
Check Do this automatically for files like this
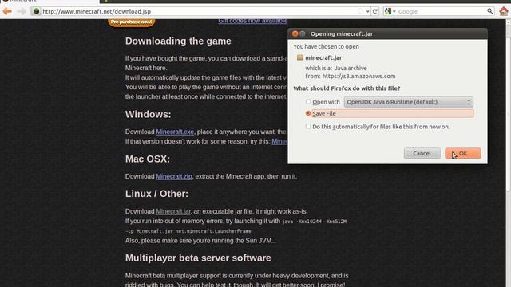pyautogui.click(x=308, y=127)
